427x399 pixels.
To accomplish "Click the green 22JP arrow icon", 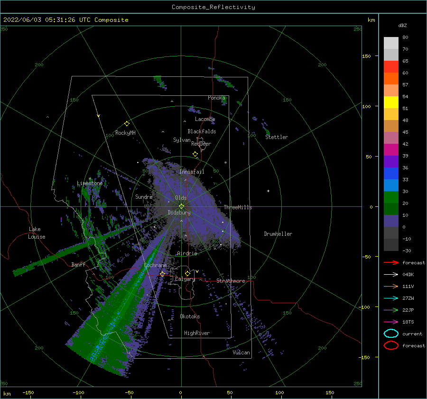I will [391, 310].
